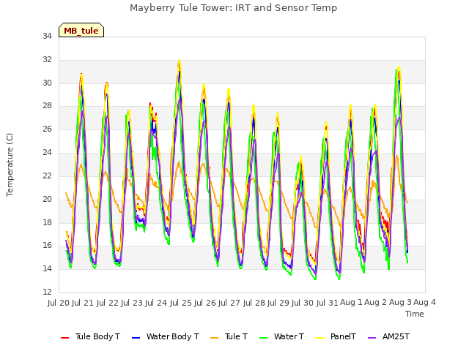469x351 pixels.
Task: Click the Jul 20 x-axis tick label
Action: click(59, 303)
